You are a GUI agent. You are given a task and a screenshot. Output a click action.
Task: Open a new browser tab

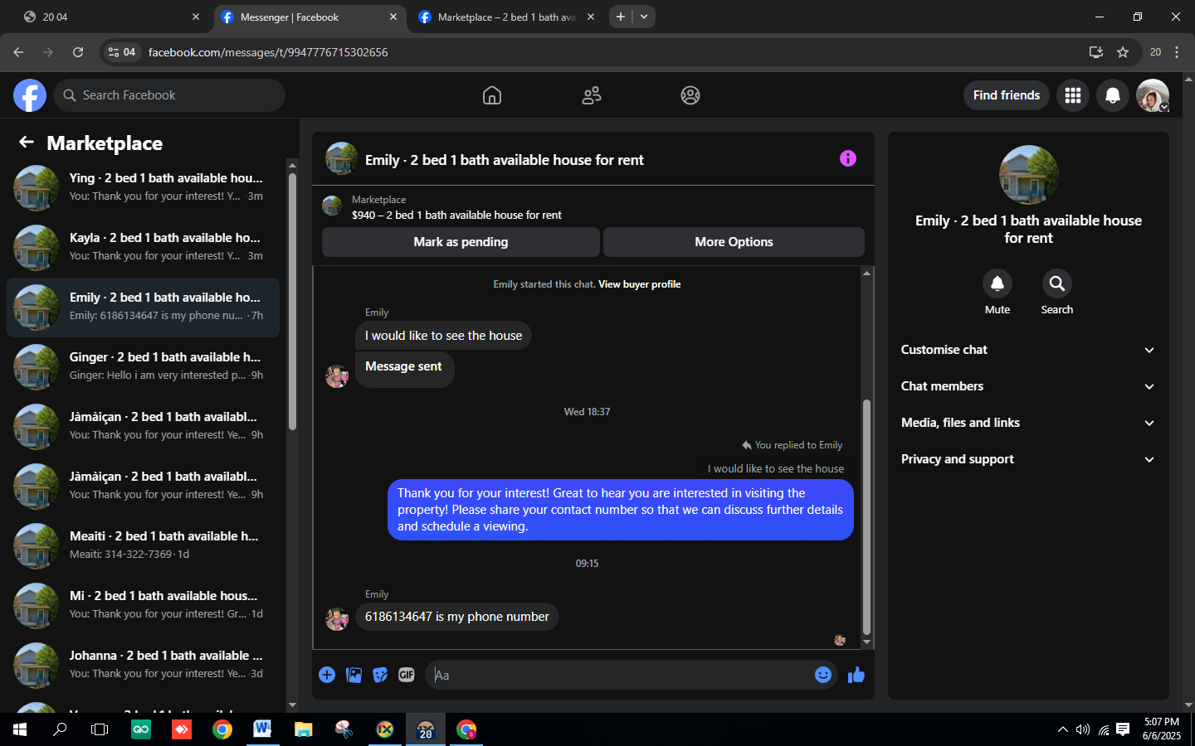[x=621, y=17]
